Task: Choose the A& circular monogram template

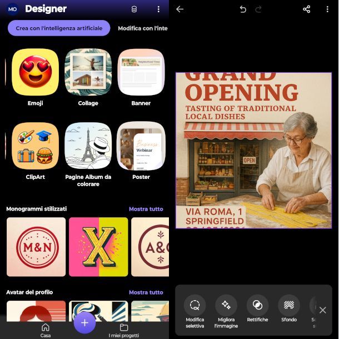Action: (150, 247)
